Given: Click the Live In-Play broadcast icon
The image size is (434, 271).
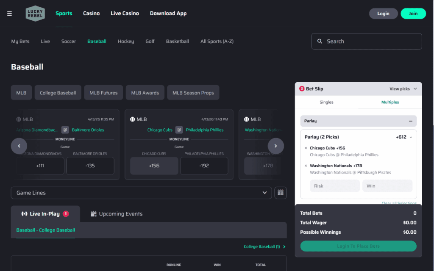Looking at the screenshot, I should (x=24, y=214).
